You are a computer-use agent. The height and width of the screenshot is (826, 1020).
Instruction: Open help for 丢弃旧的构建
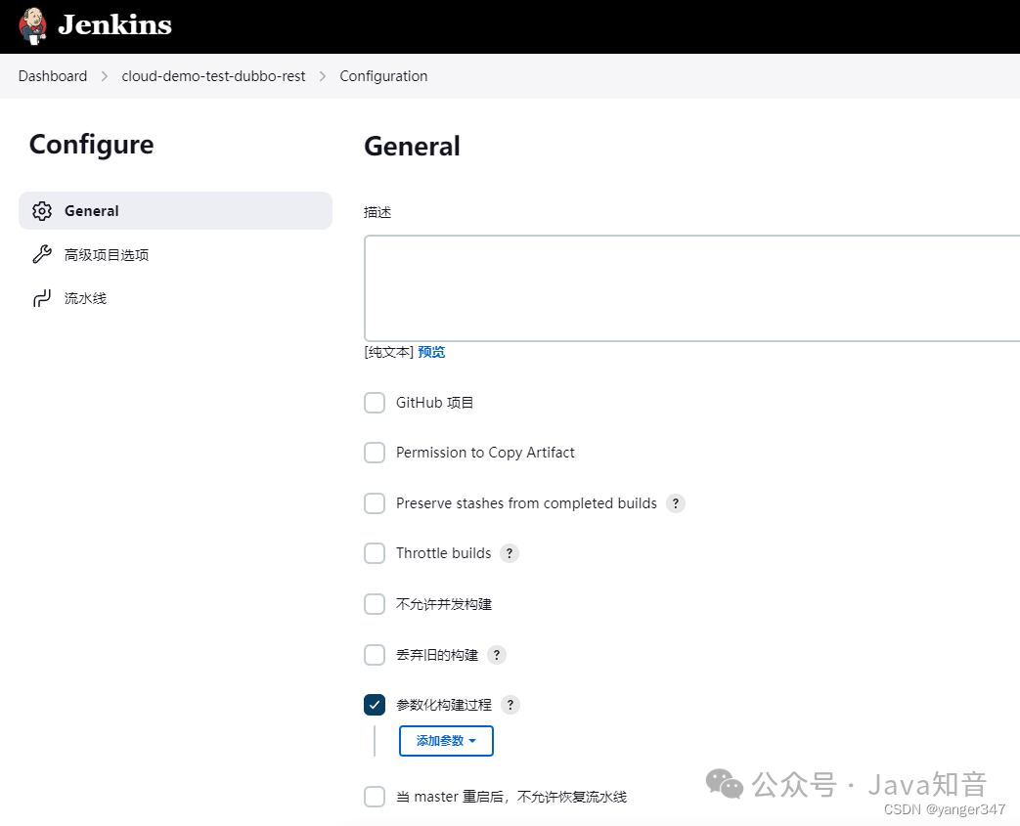(x=496, y=654)
